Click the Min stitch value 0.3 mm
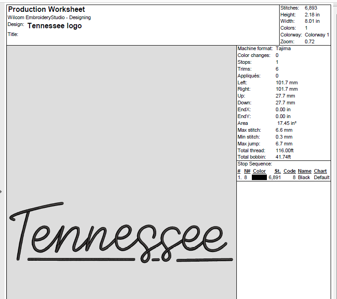The height and width of the screenshot is (299, 337). coord(284,137)
